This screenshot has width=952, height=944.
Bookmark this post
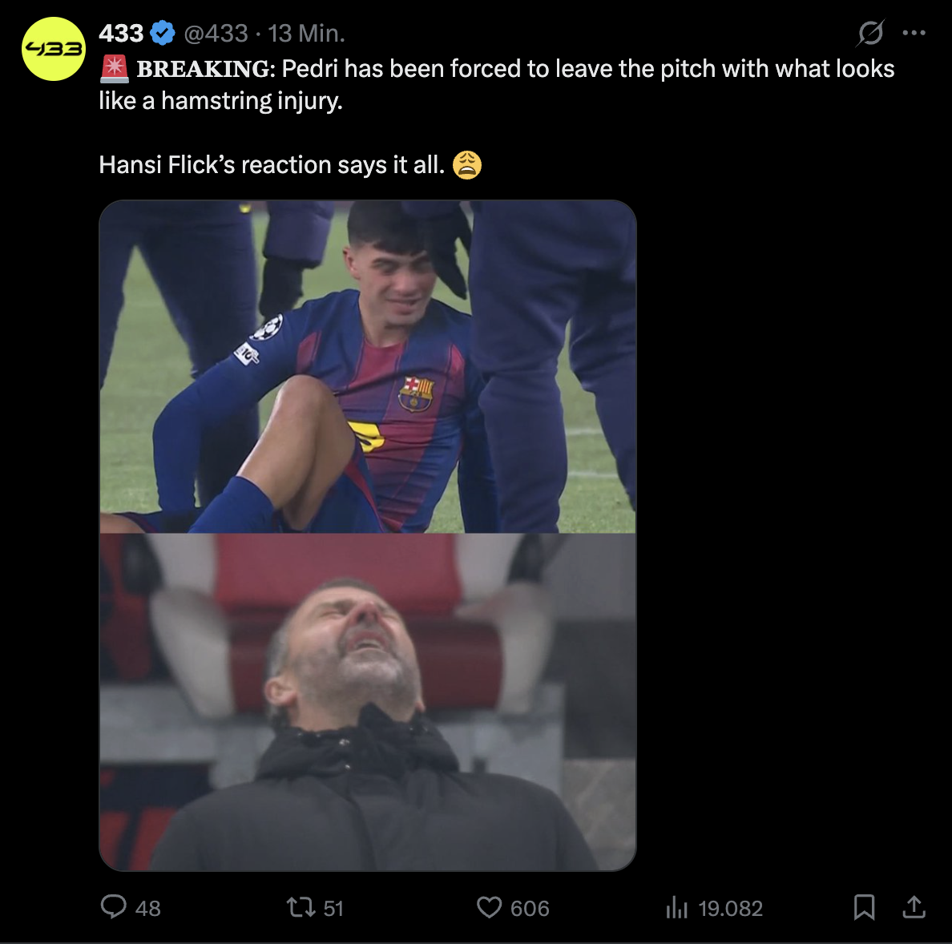pos(864,907)
